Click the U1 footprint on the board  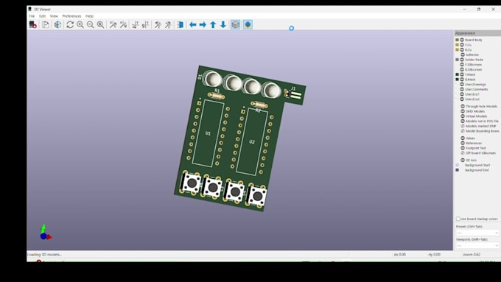point(208,133)
